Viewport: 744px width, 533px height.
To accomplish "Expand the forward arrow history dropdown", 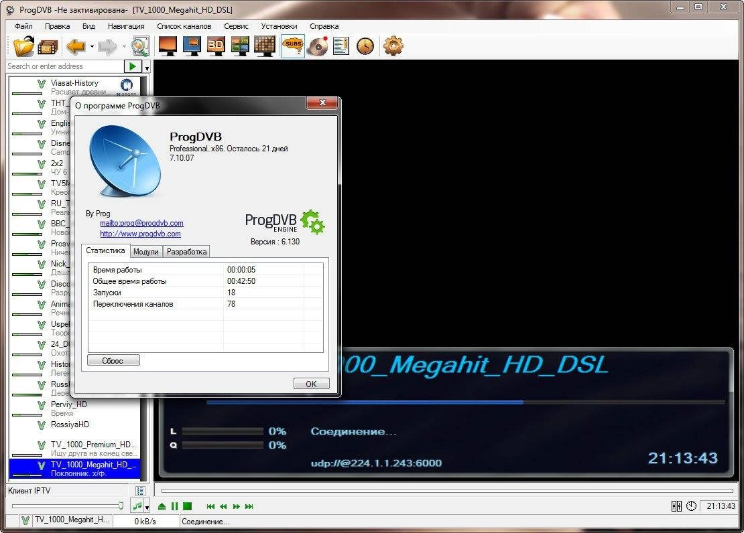I will (124, 46).
